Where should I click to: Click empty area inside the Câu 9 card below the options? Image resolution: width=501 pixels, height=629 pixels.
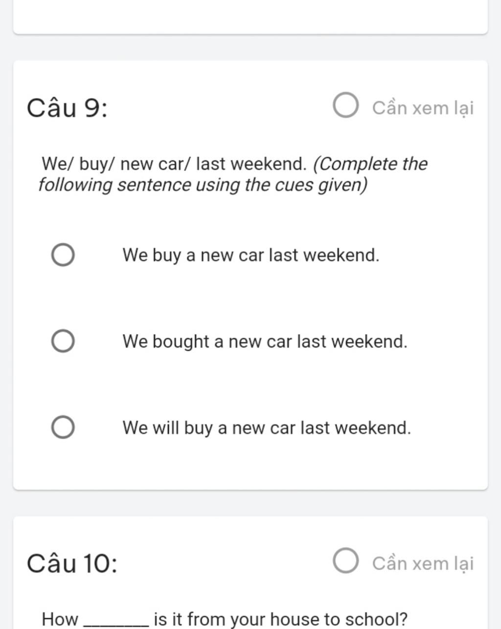click(x=250, y=465)
